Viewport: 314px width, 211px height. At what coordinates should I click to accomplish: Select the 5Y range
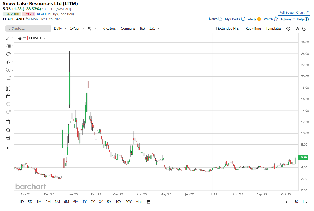click(x=109, y=202)
